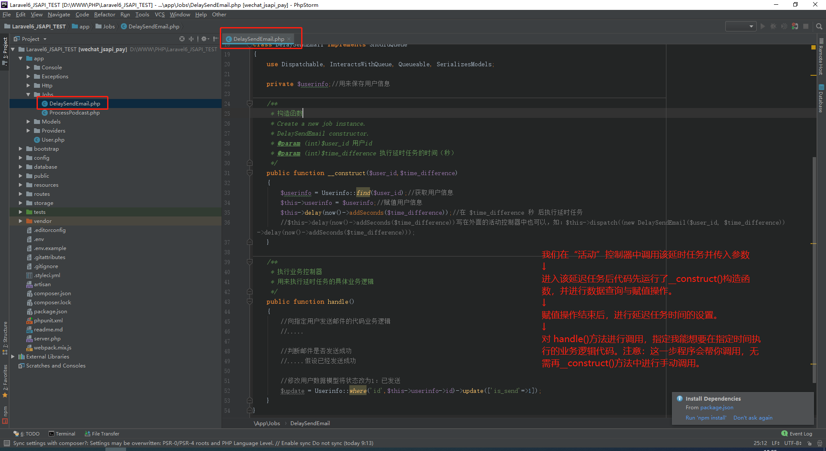Open the Database side panel

[821, 99]
